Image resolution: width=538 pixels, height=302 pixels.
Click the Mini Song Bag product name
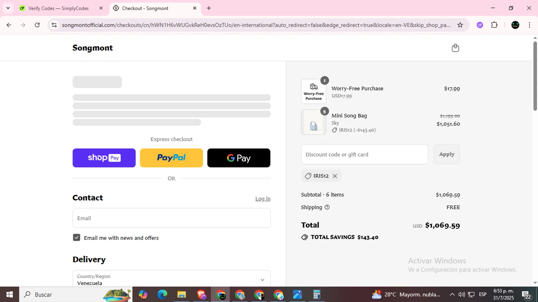pos(349,116)
